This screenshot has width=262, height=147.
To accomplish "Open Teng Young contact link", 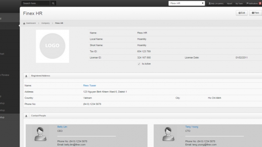I will pyautogui.click(x=192, y=127).
